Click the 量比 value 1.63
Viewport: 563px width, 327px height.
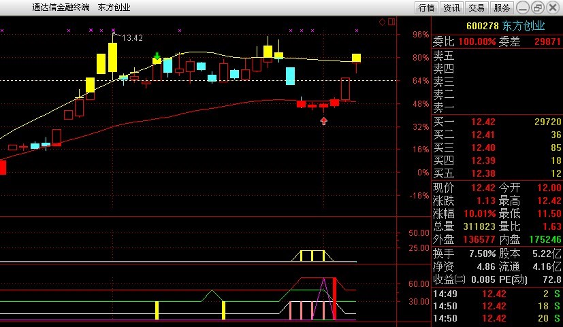(x=552, y=226)
